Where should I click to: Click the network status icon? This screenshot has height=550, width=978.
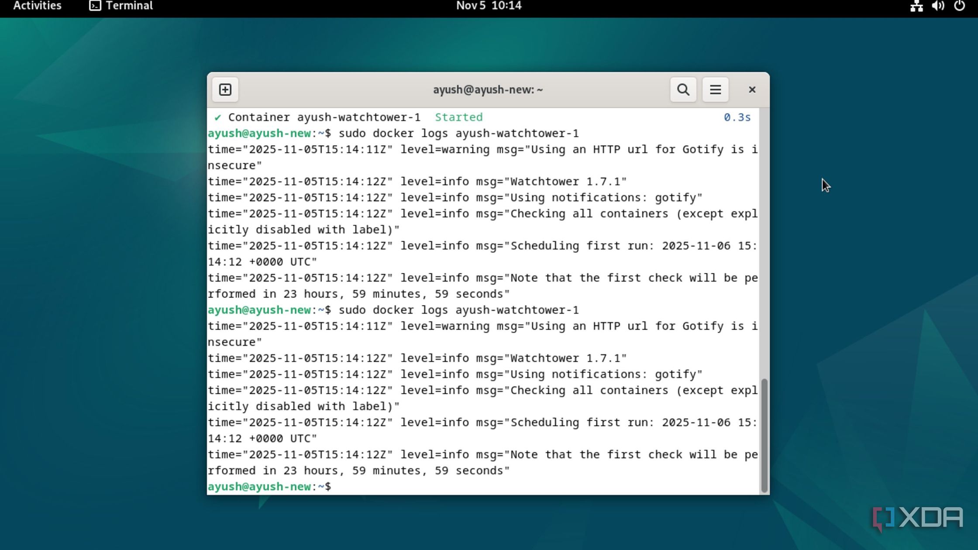(916, 6)
